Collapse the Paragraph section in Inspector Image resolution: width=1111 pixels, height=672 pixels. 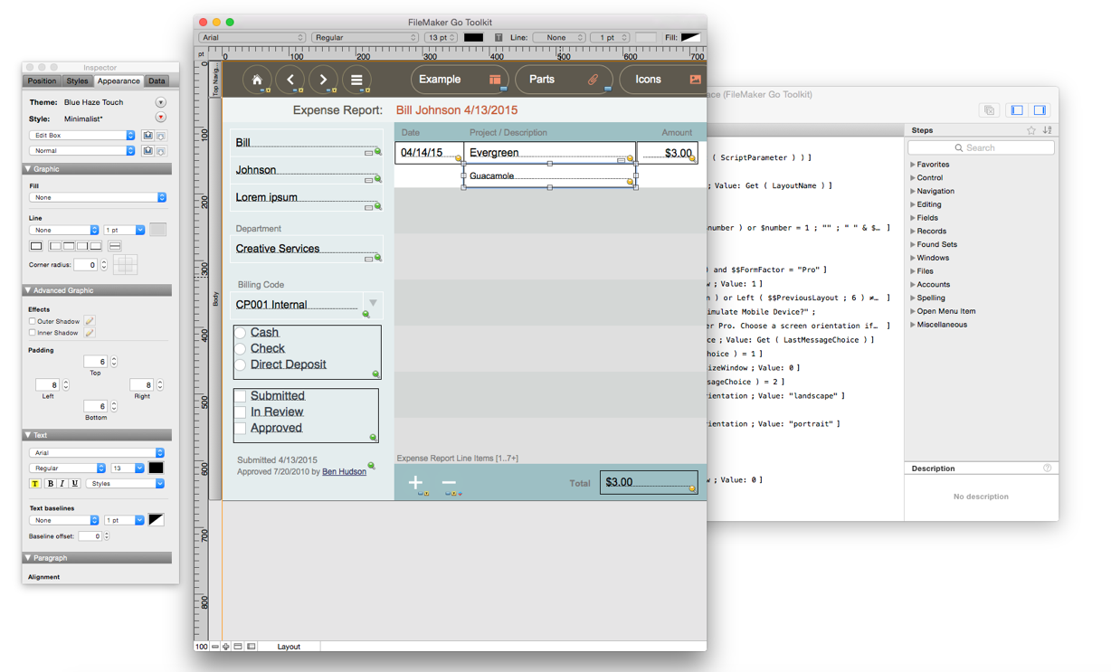click(28, 558)
